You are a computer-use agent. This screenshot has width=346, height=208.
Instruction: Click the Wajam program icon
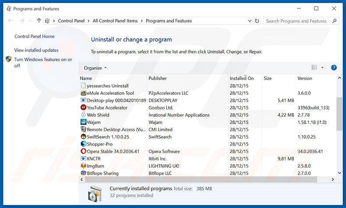pos(83,122)
